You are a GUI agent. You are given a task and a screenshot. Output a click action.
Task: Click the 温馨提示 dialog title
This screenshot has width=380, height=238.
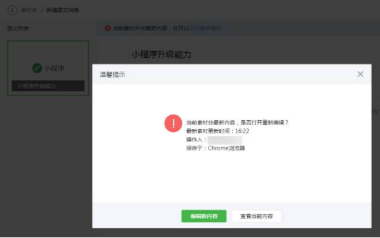[x=112, y=75]
